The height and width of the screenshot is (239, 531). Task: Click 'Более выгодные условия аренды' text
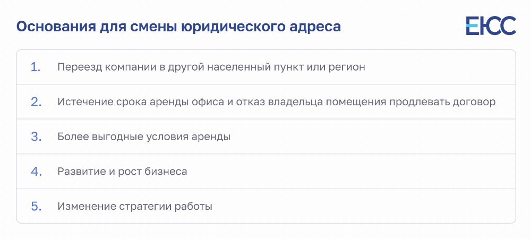click(x=144, y=137)
